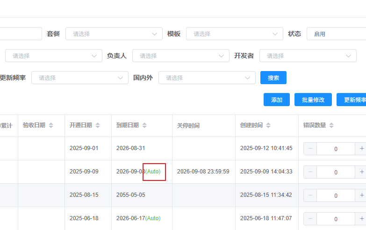The width and height of the screenshot is (366, 230).
Task: Sort by 开通日期 column sort icon
Action: [x=98, y=125]
